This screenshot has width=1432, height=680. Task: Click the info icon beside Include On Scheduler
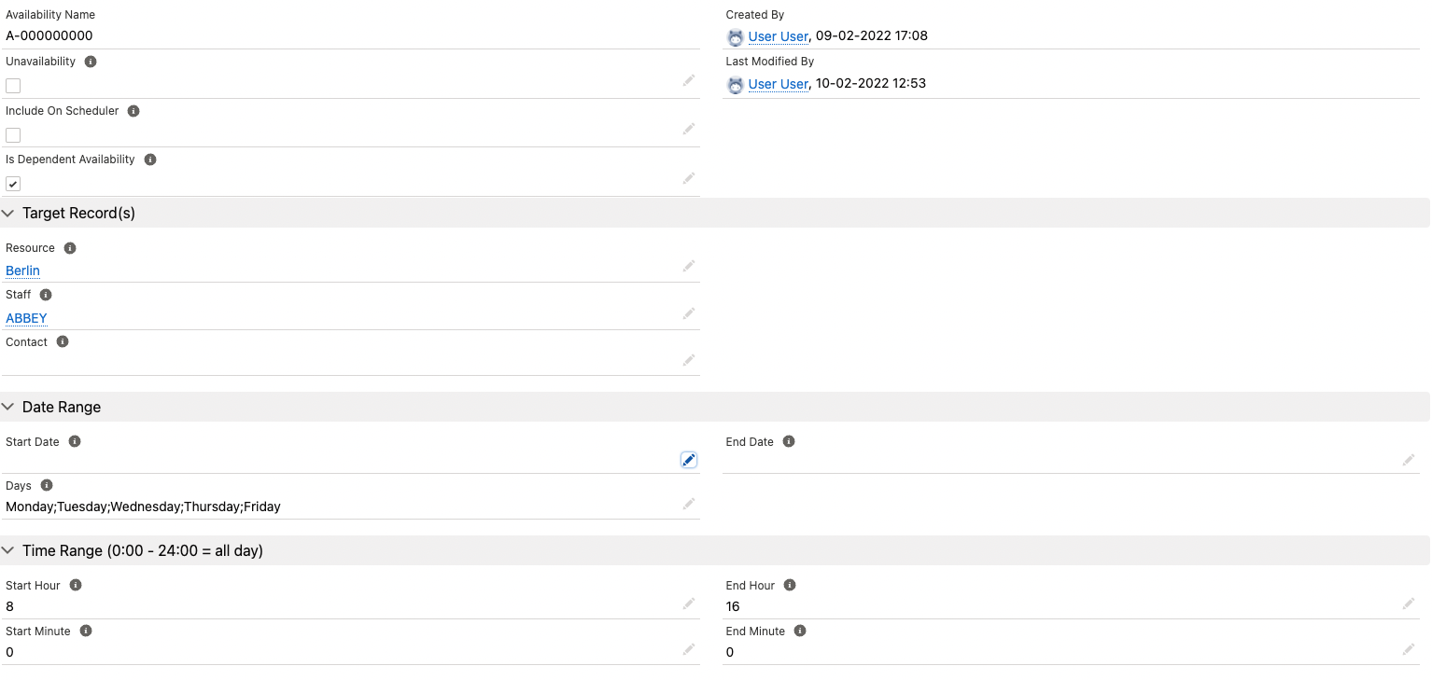(133, 111)
